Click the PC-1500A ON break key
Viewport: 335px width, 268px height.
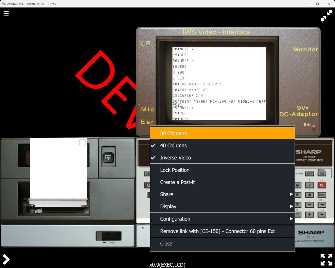point(322,174)
